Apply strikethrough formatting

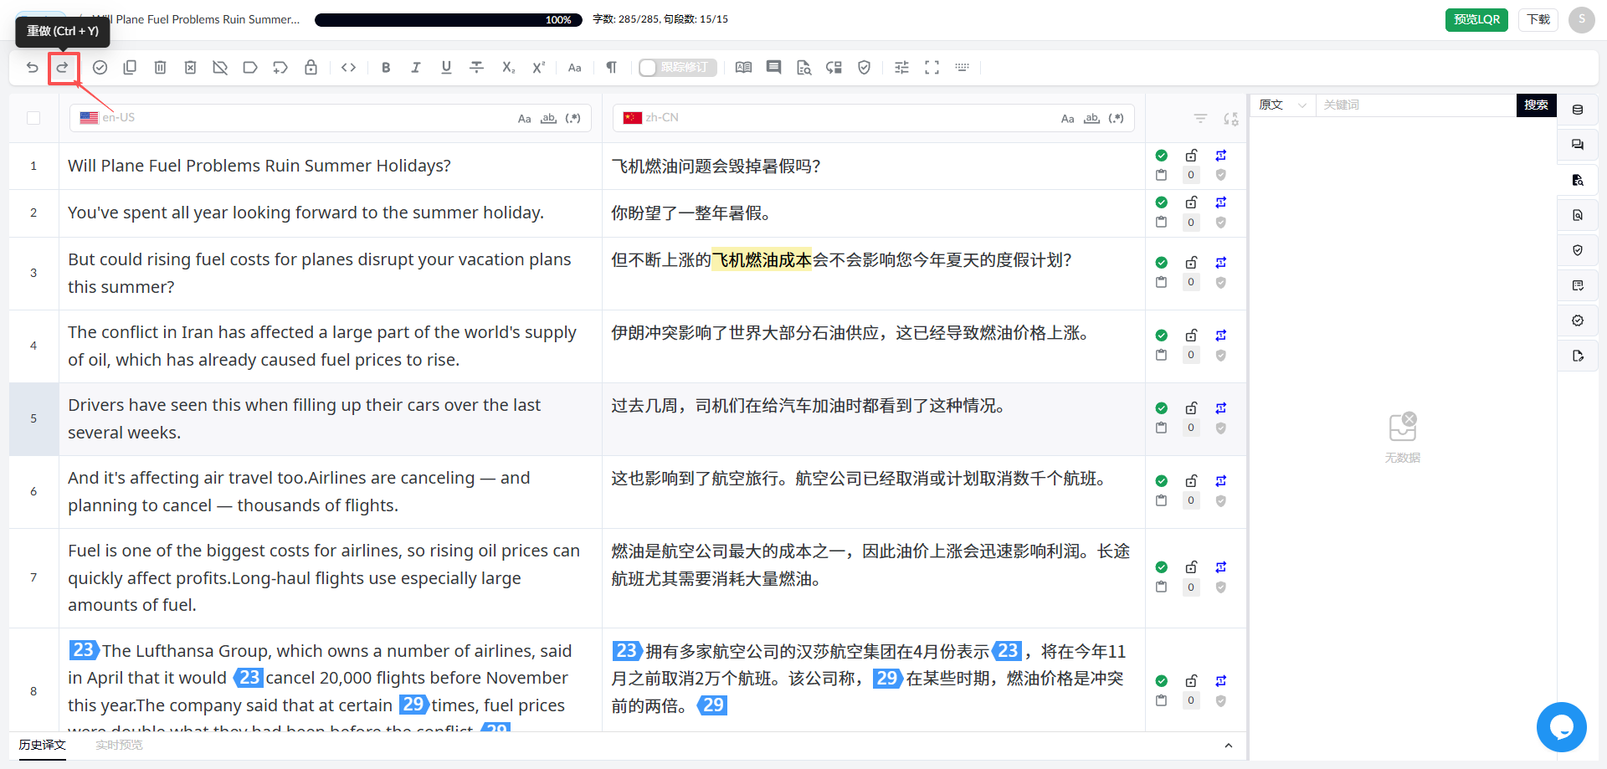[476, 68]
